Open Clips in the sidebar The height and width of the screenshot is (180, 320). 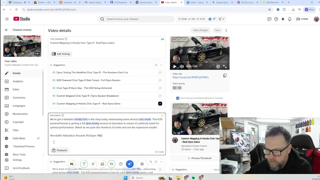pos(22,130)
